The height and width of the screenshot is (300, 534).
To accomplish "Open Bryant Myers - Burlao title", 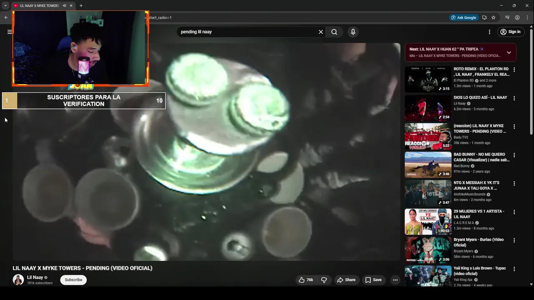I will point(479,242).
